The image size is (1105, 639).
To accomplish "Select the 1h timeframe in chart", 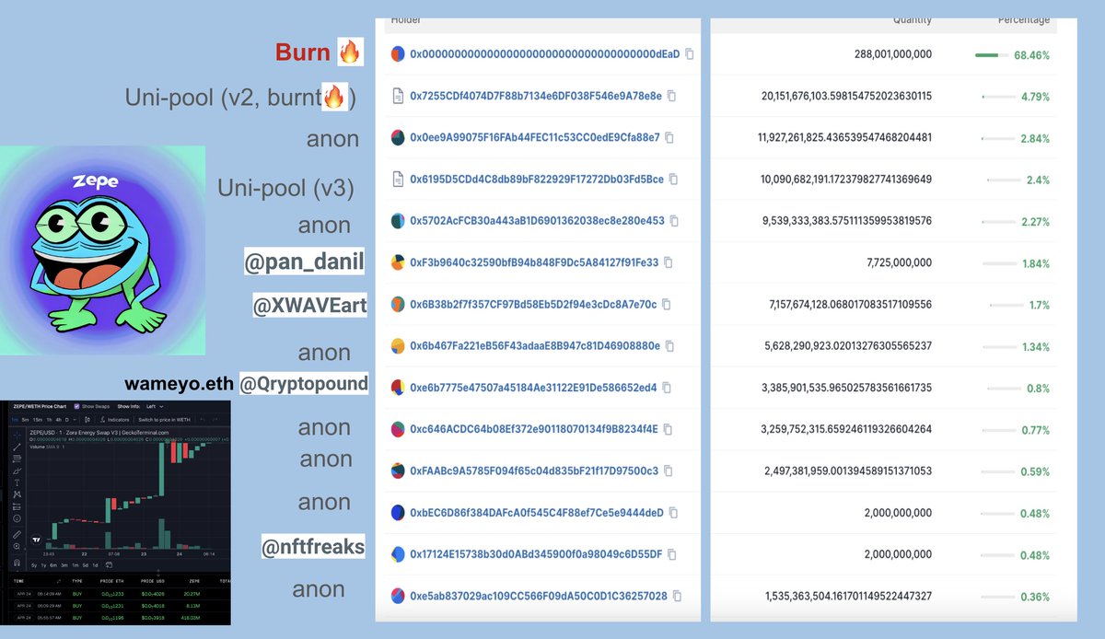I will pos(49,420).
